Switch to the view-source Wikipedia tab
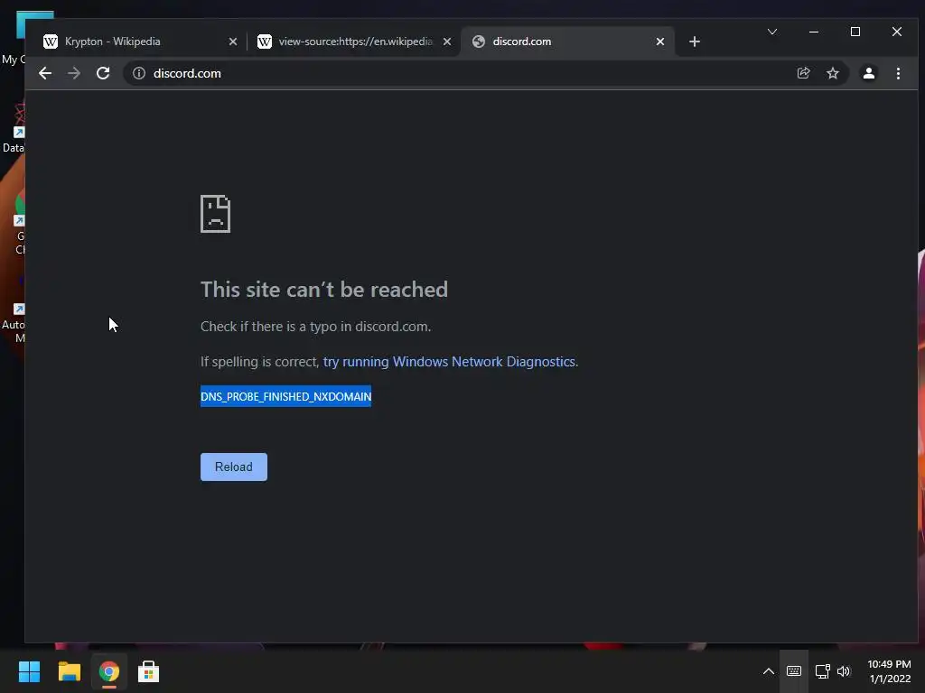 click(355, 42)
